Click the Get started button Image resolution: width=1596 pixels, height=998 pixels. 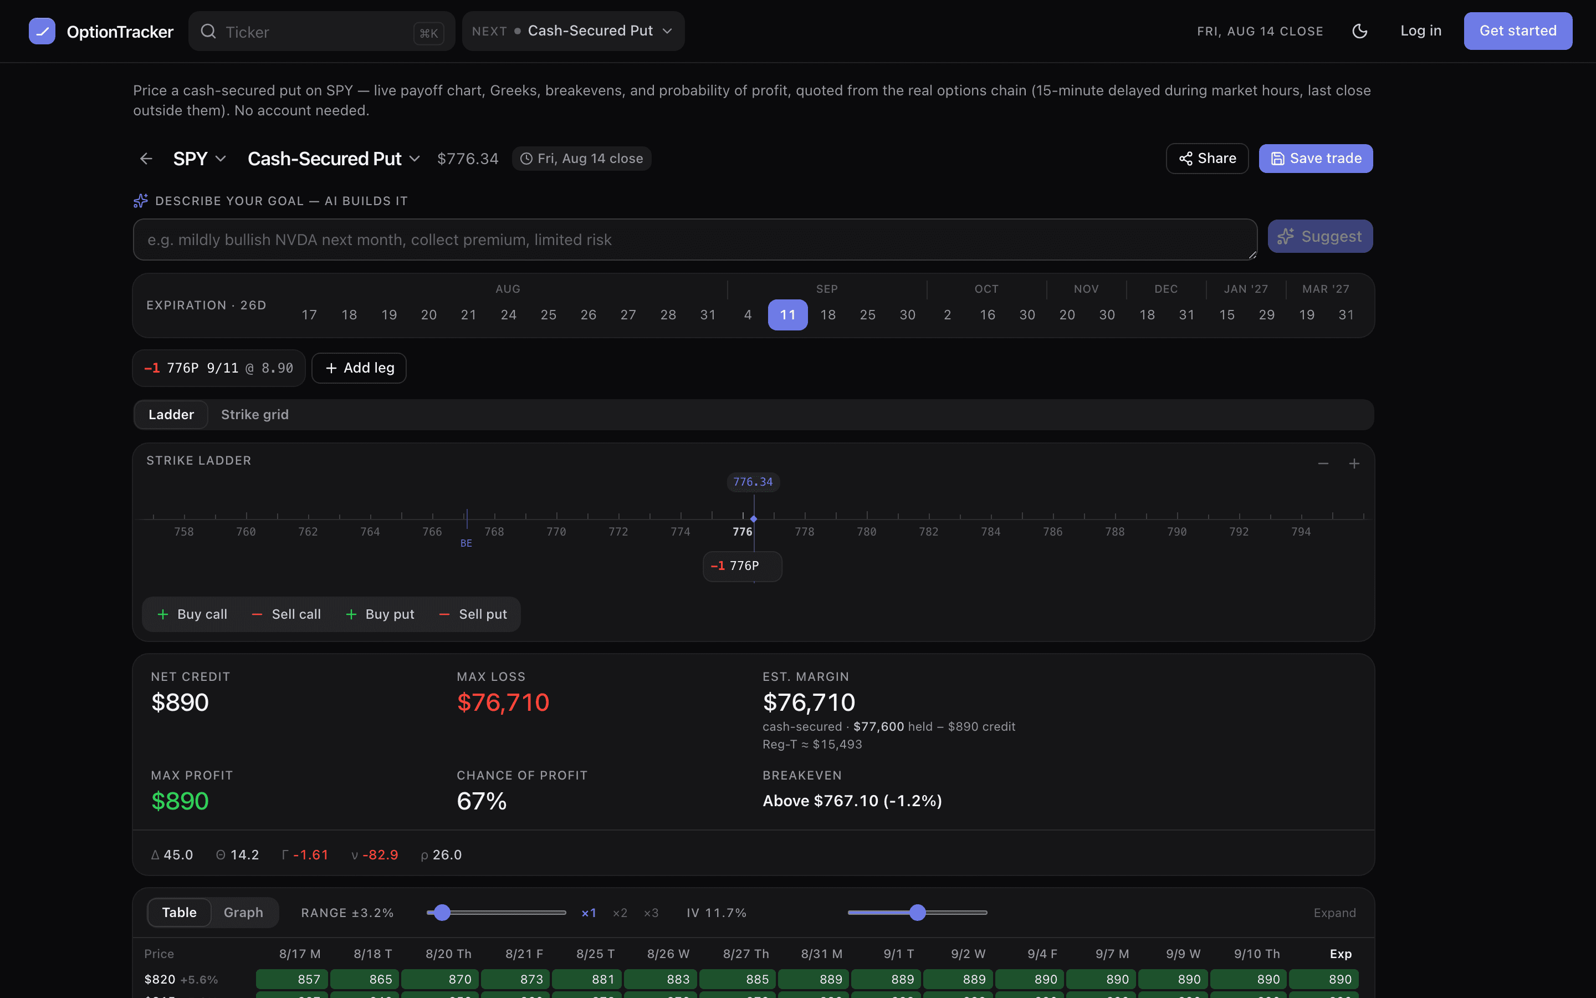[1517, 31]
